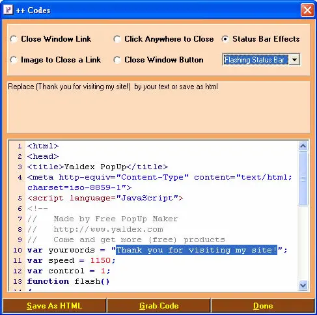Click line number 10 in code gutter

click(18, 250)
